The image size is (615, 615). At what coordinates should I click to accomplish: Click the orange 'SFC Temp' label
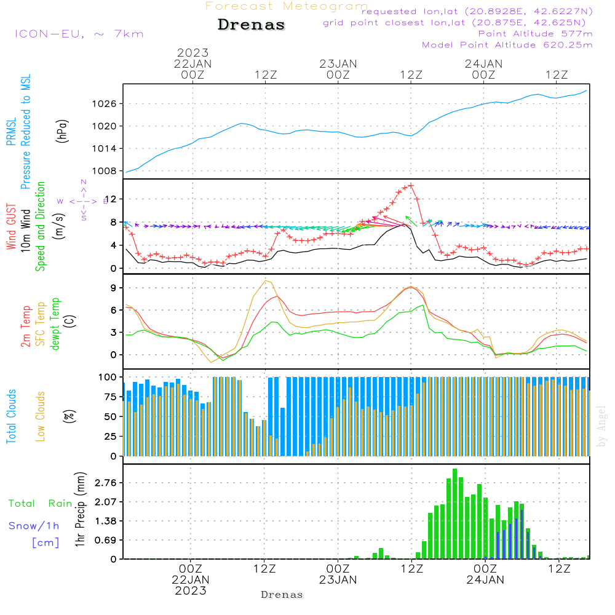tap(41, 324)
